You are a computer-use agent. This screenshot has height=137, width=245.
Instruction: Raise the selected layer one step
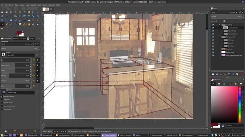coord(221,74)
